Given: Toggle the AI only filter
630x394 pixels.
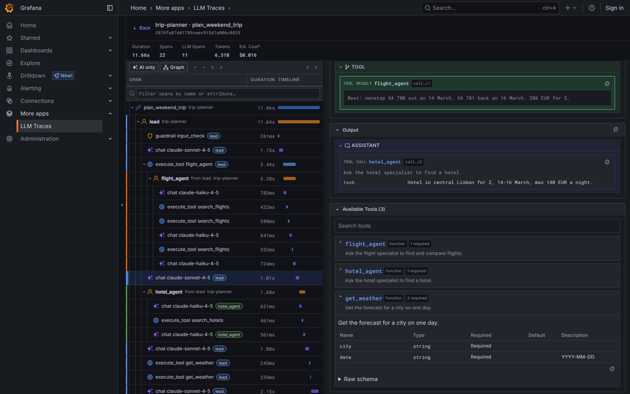Looking at the screenshot, I should pyautogui.click(x=144, y=67).
